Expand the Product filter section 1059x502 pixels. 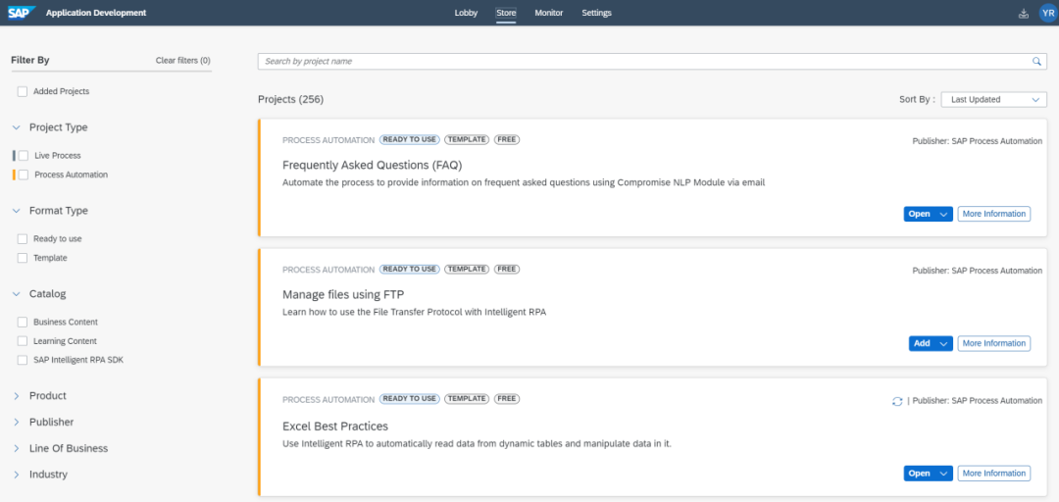pyautogui.click(x=17, y=396)
